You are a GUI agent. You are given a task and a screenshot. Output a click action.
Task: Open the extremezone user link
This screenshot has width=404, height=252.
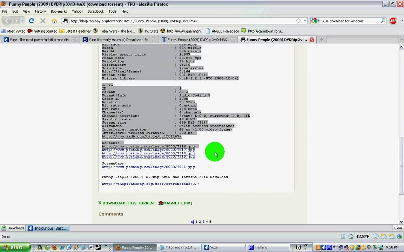150,184
